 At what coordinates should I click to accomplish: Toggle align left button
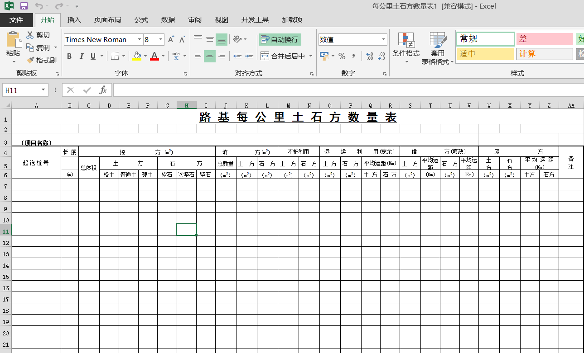pyautogui.click(x=198, y=56)
